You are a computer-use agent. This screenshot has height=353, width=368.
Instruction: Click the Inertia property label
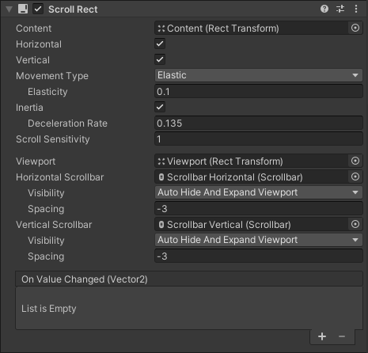(x=29, y=108)
